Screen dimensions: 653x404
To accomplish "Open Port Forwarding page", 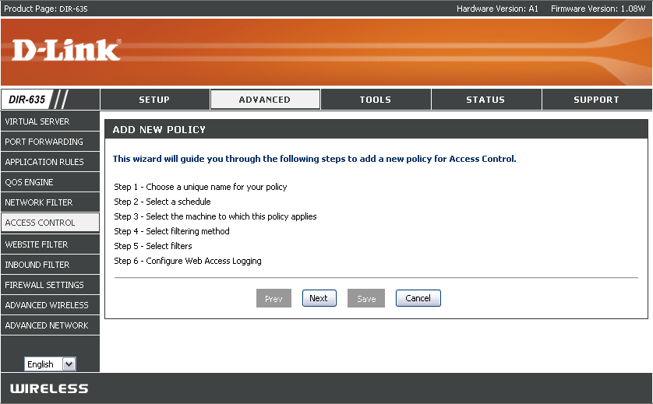I will (50, 142).
